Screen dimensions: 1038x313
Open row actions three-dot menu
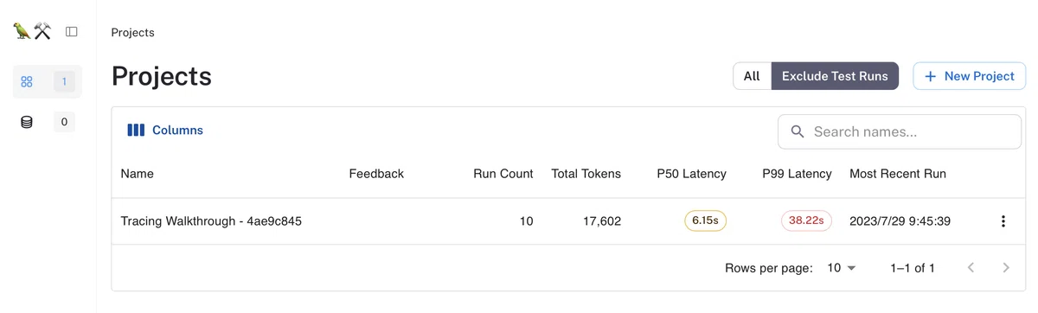click(1003, 221)
